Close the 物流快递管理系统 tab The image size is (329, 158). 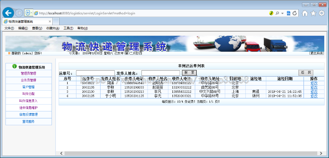point(50,21)
